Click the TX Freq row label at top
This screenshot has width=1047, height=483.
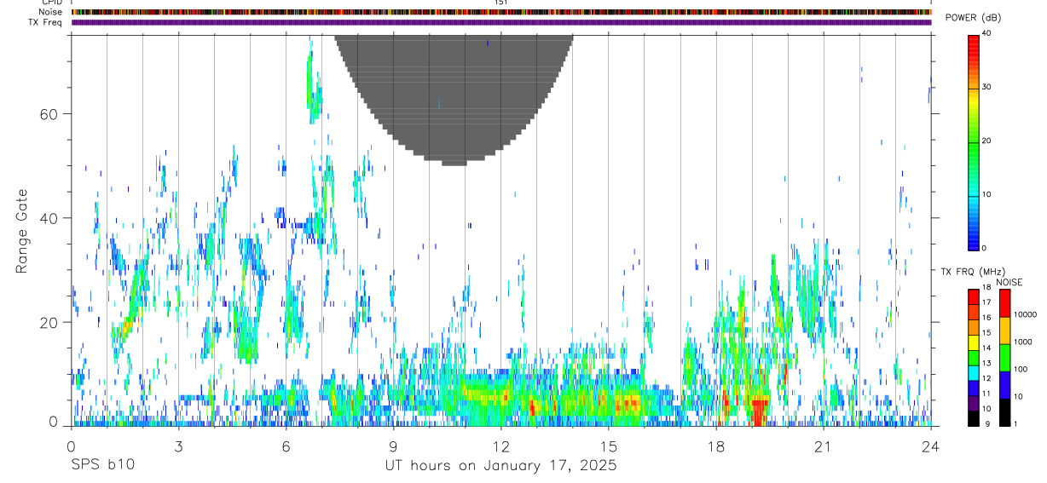tap(46, 22)
